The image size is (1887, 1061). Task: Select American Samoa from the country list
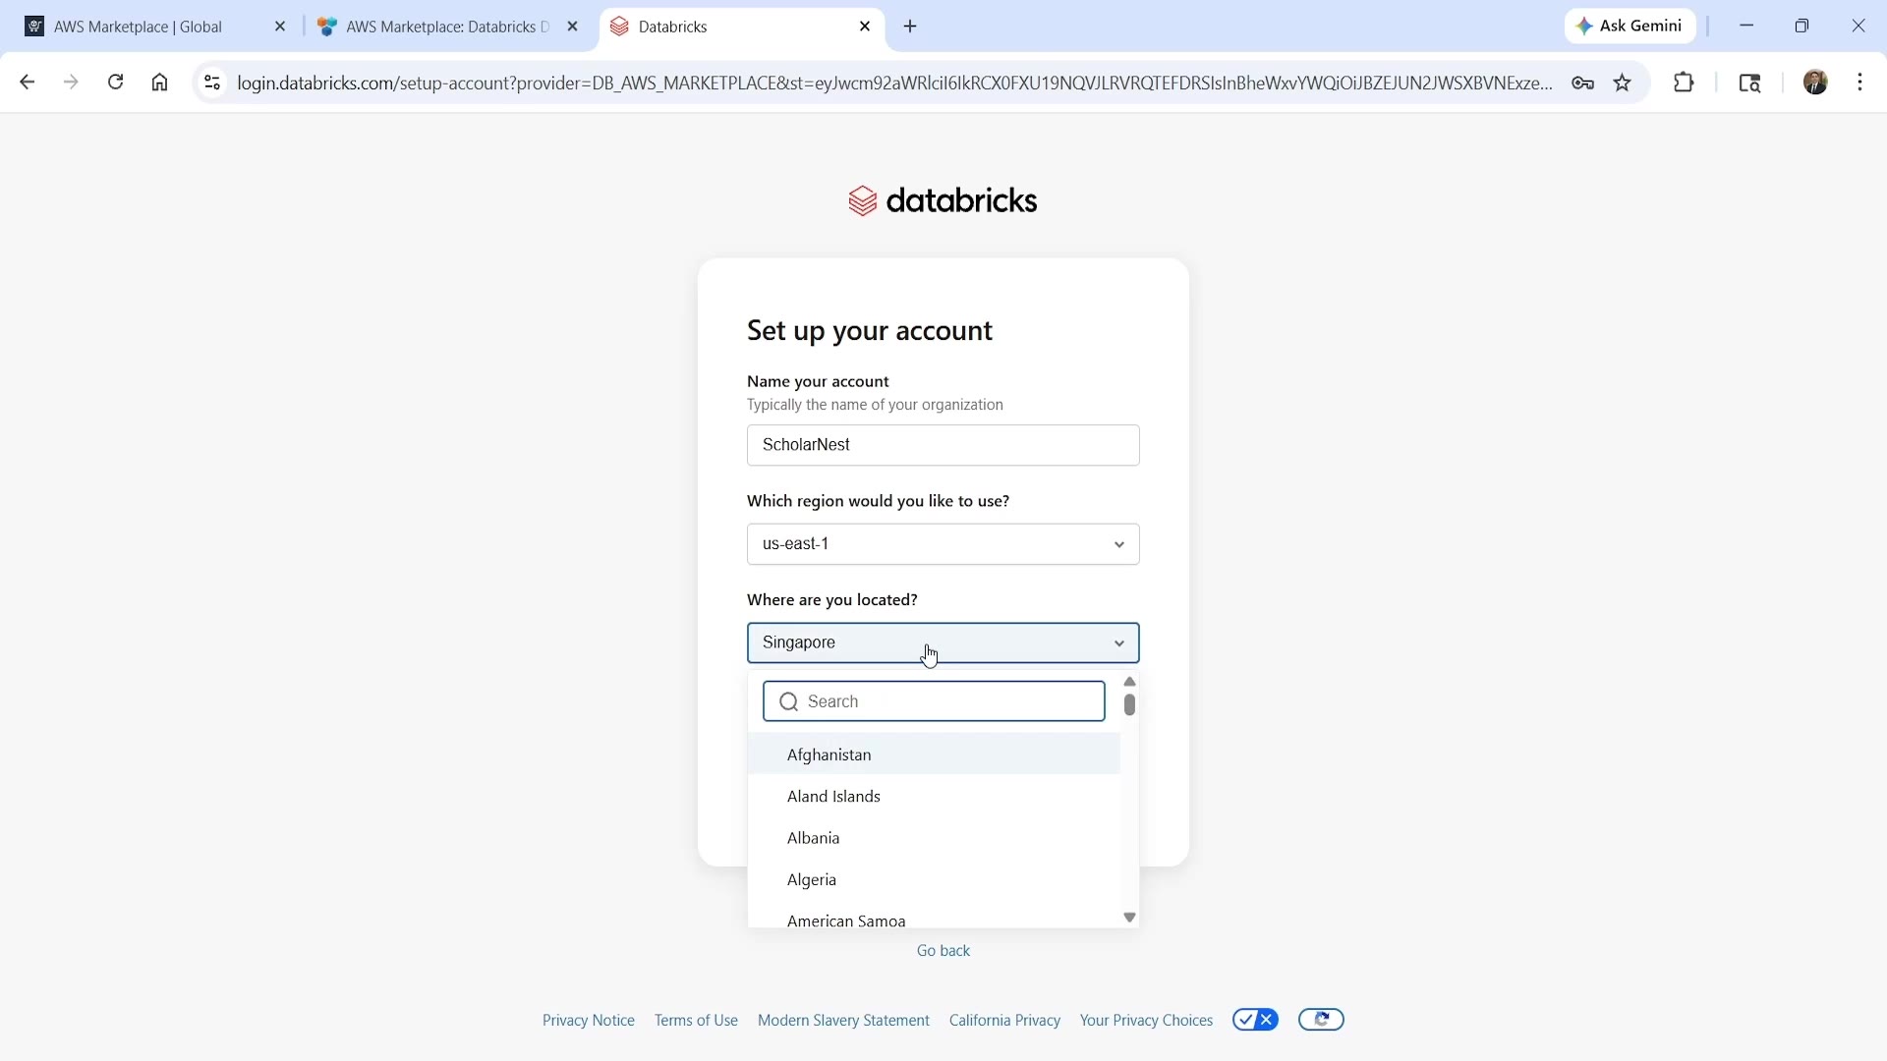pos(935,919)
